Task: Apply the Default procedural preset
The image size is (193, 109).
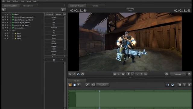Action: point(54,17)
